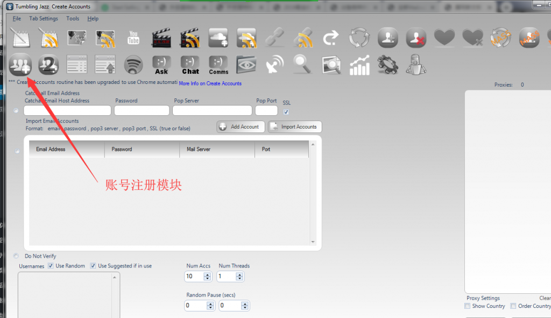This screenshot has height=318, width=551.
Task: Increase Num Threads with spinner arrow
Action: [x=239, y=274]
